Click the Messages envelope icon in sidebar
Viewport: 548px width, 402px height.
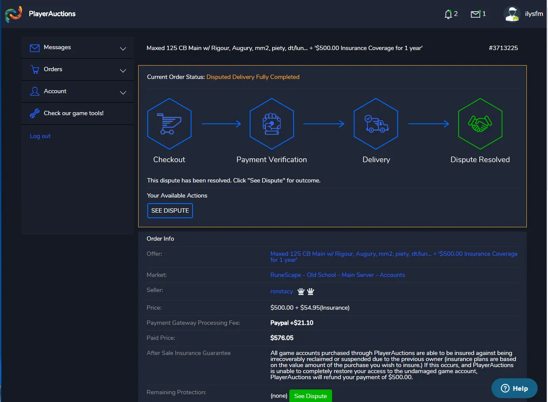[35, 48]
